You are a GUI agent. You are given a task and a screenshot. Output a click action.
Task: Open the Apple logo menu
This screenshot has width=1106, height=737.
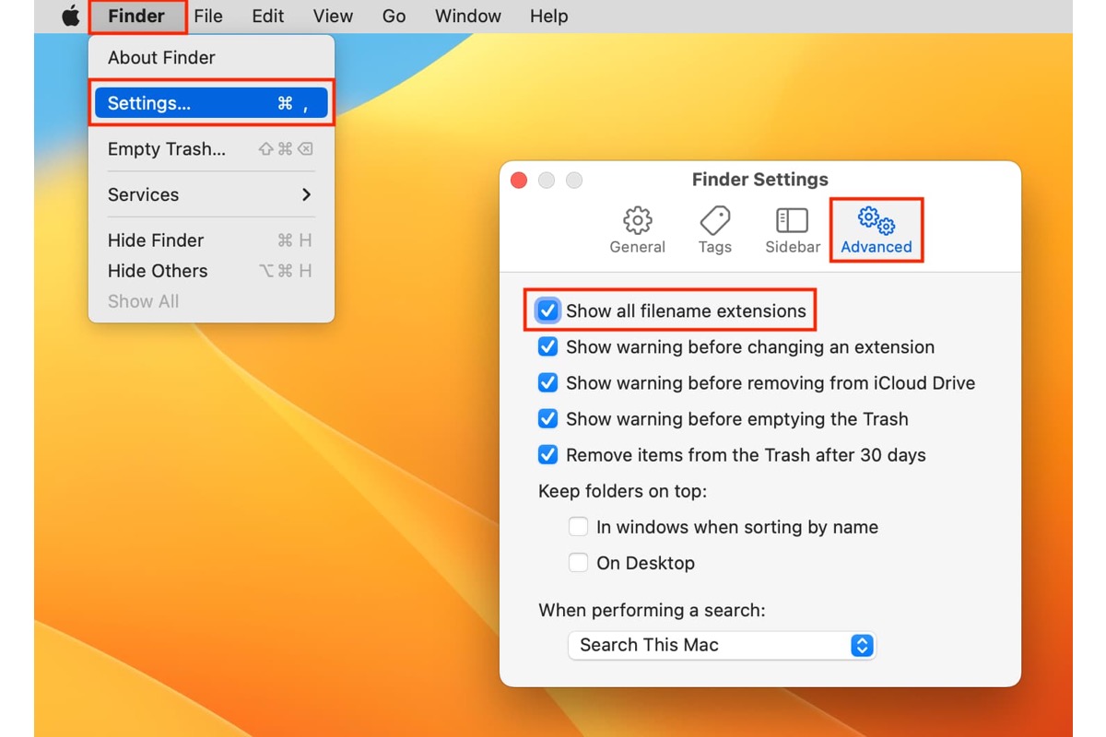[x=70, y=17]
